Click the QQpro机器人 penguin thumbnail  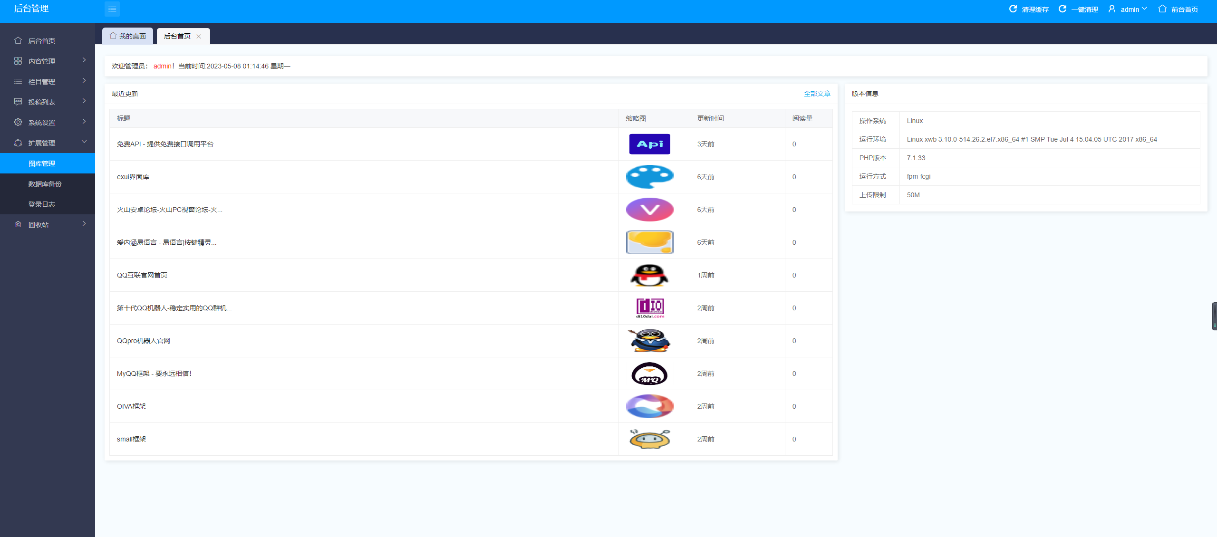coord(649,341)
